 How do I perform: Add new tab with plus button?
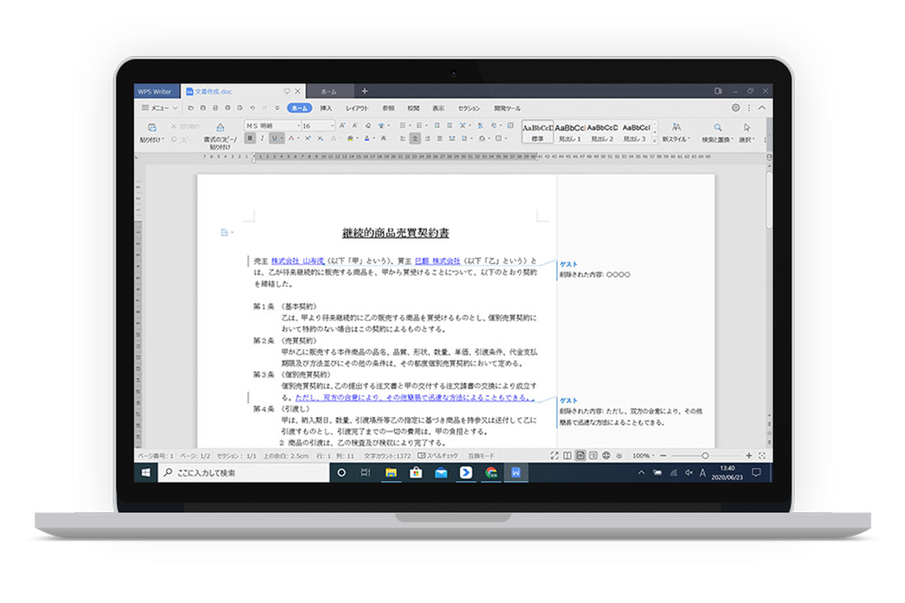pyautogui.click(x=364, y=91)
